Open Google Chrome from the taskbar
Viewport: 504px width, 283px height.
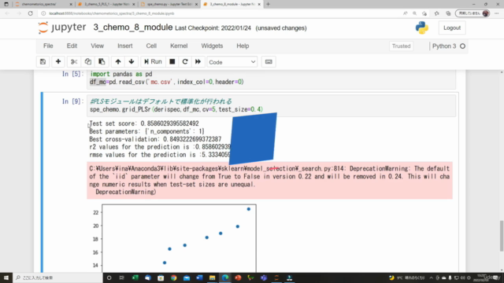pos(173,277)
